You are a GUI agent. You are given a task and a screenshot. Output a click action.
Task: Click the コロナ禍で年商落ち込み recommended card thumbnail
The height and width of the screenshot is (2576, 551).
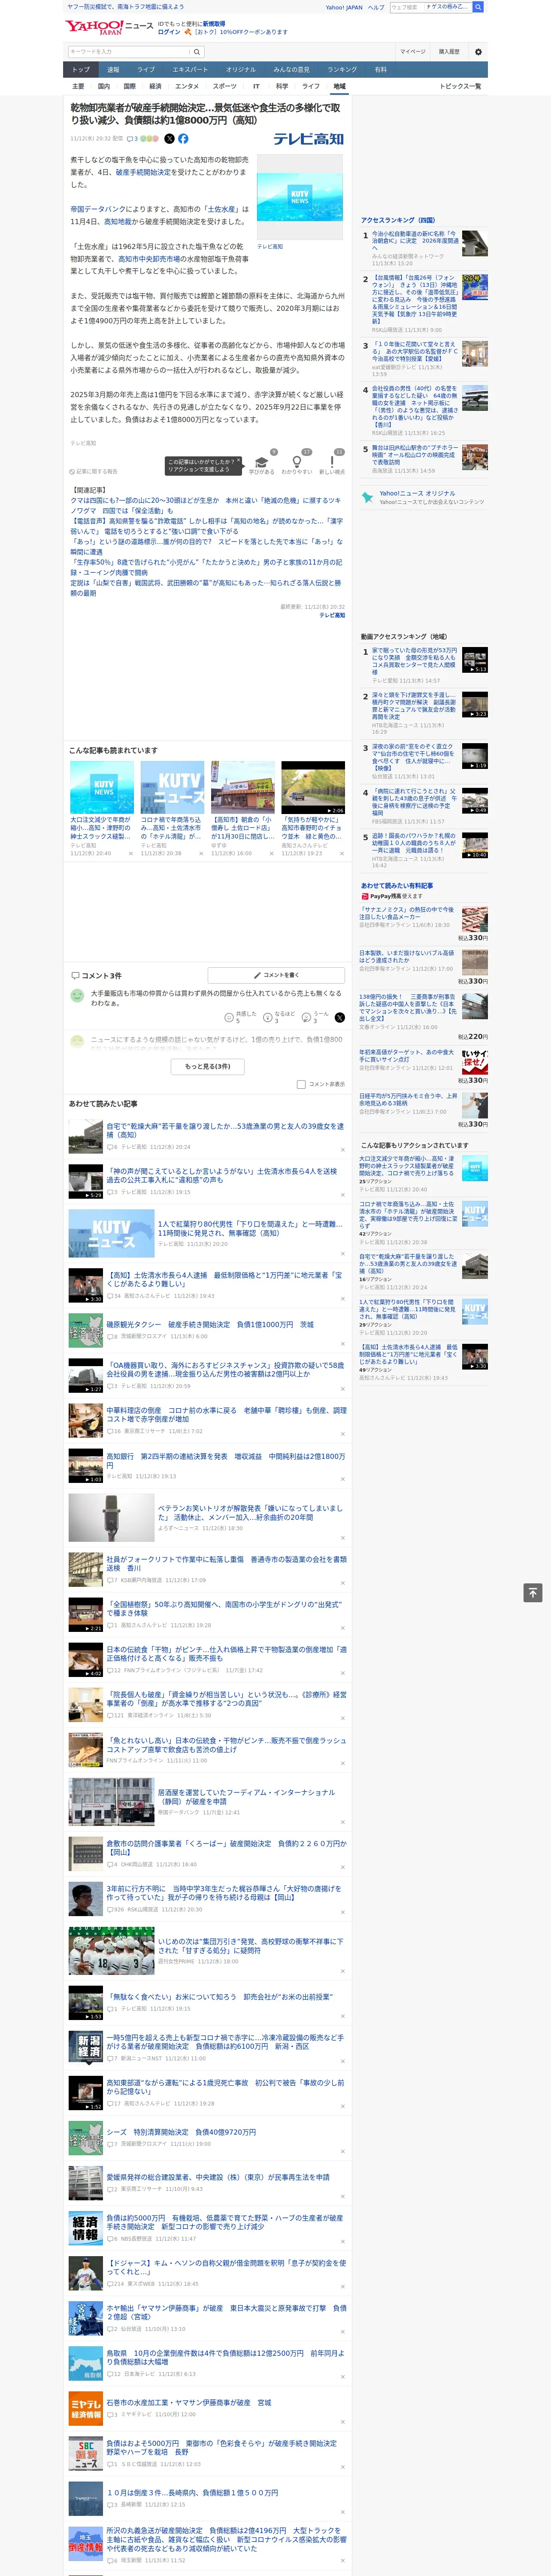(172, 787)
